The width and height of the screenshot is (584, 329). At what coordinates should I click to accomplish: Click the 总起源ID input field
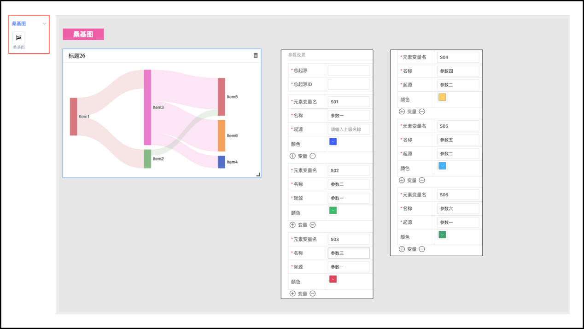coord(349,84)
